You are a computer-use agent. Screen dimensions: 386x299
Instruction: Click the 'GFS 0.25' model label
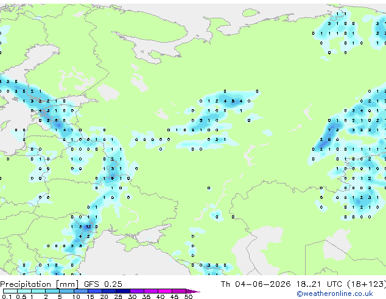click(103, 284)
